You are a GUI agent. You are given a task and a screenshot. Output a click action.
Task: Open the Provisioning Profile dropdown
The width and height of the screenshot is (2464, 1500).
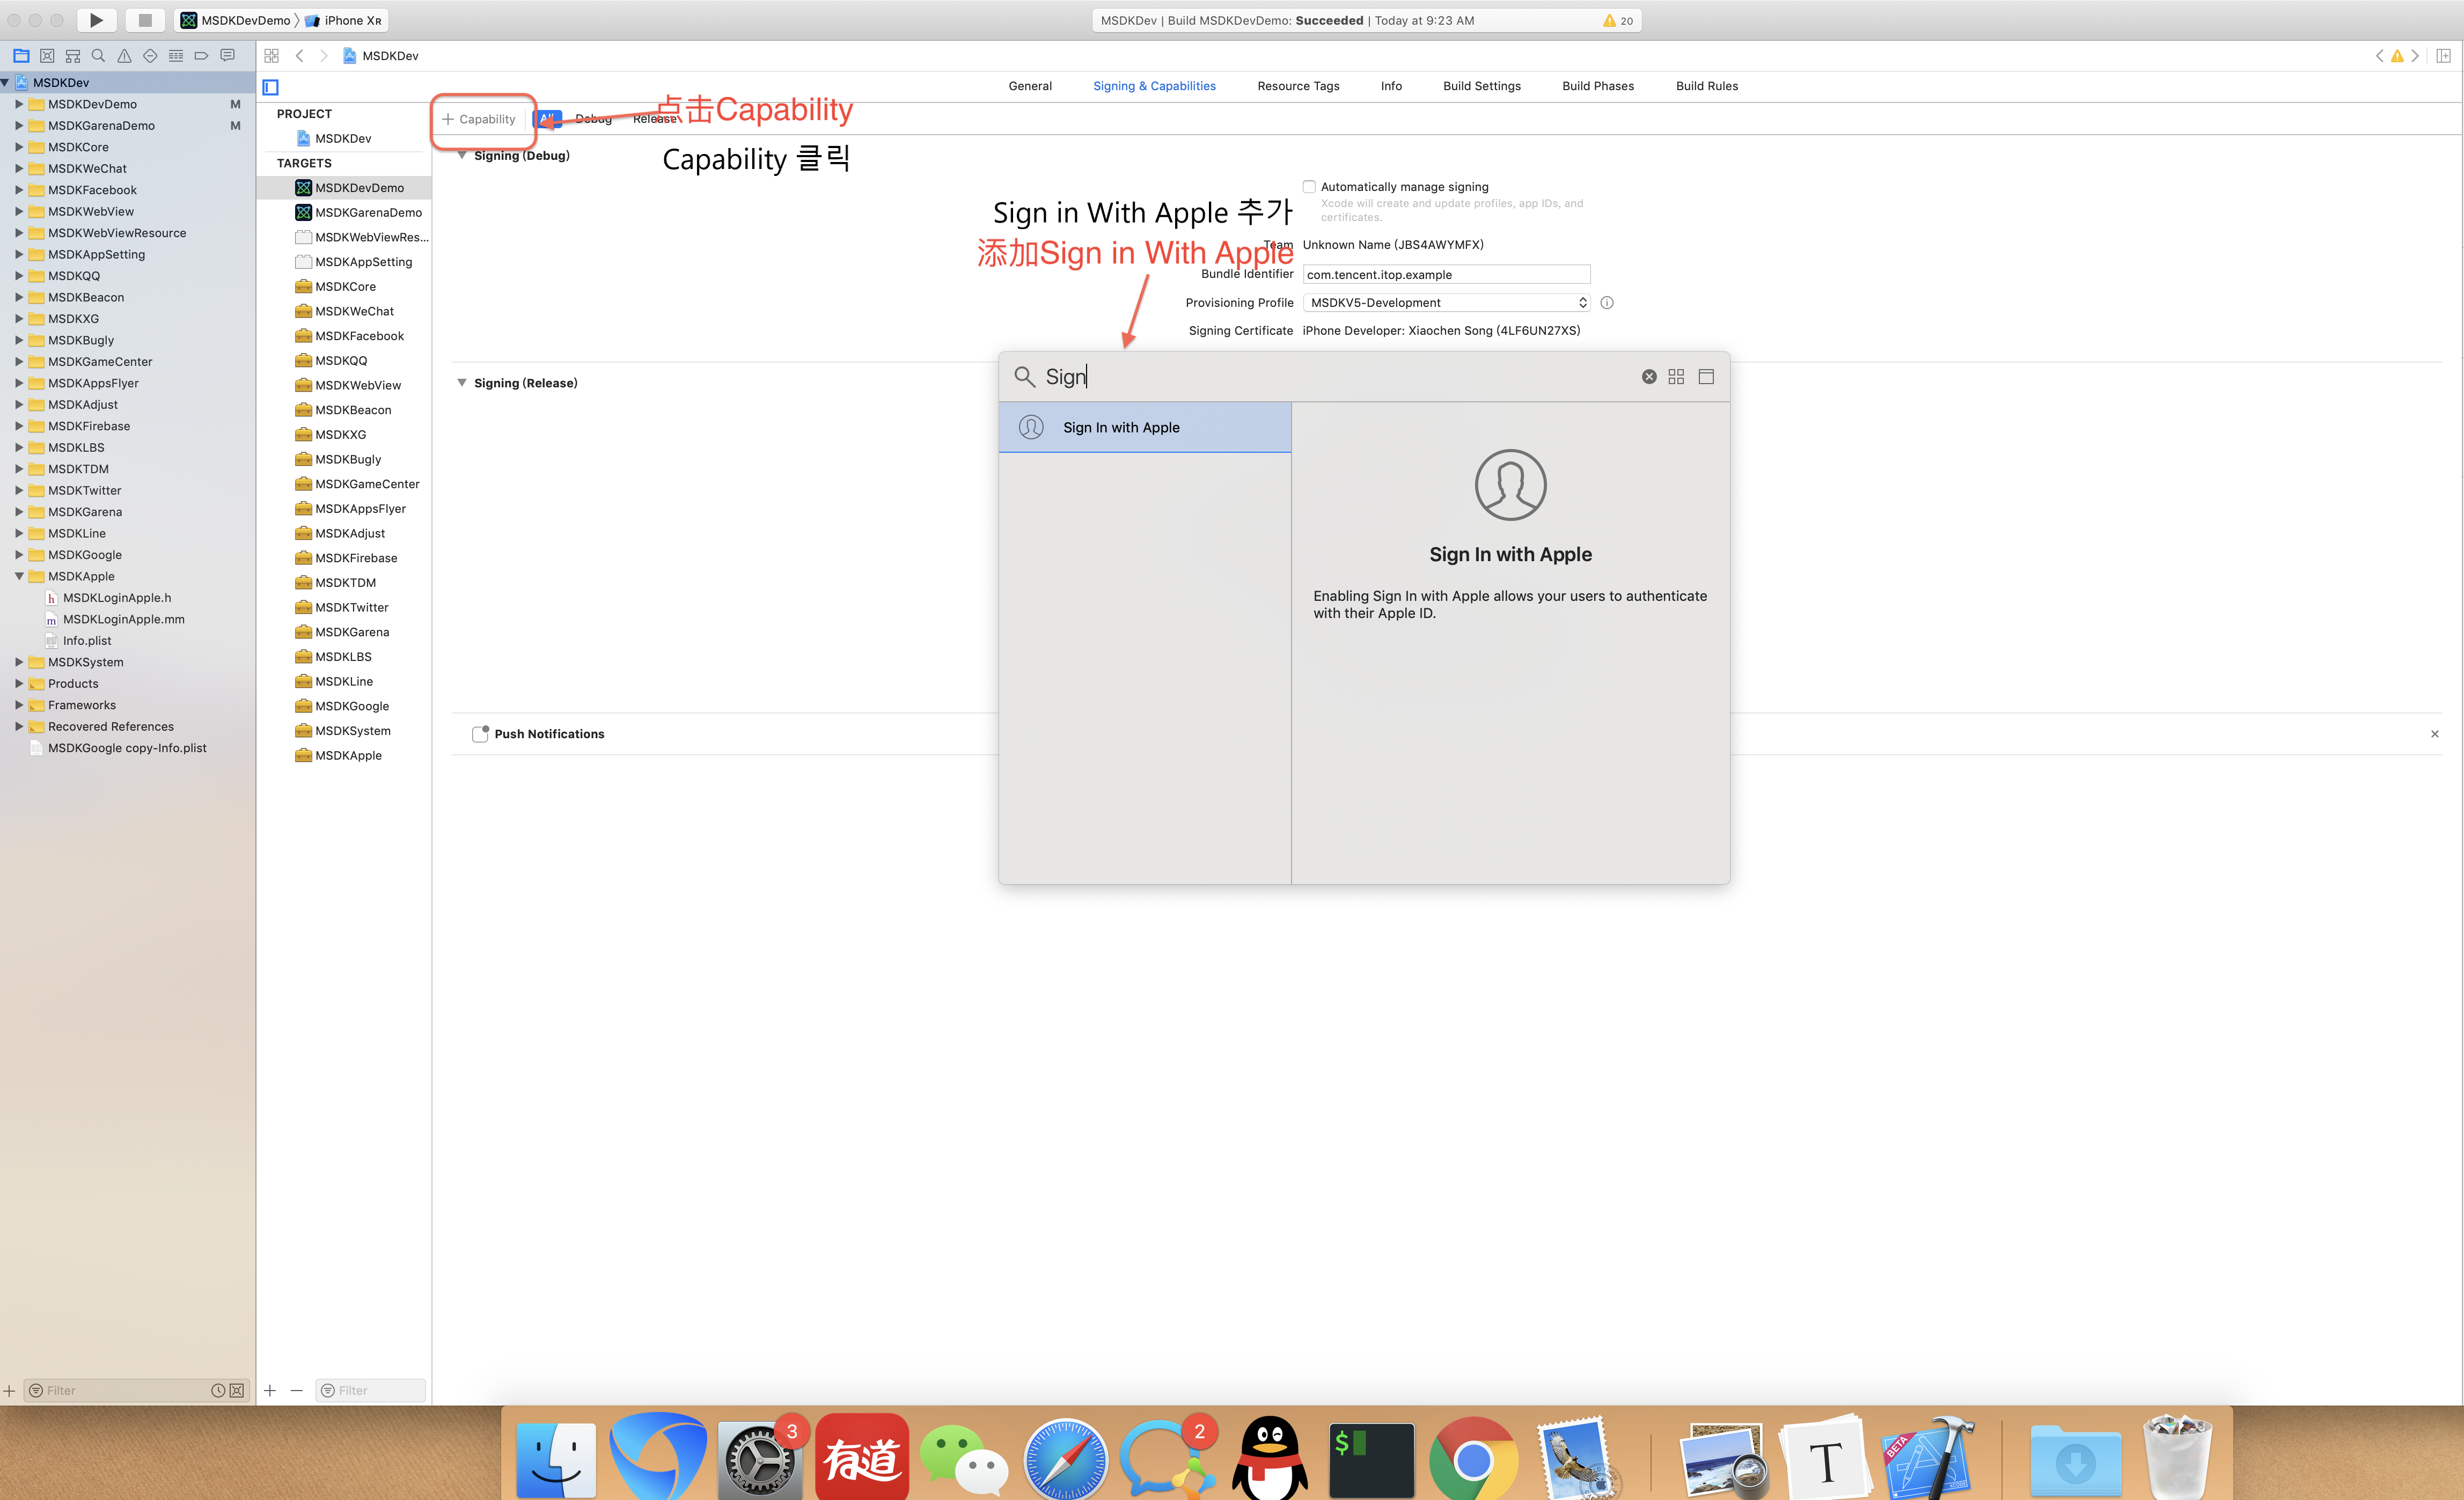click(1446, 303)
